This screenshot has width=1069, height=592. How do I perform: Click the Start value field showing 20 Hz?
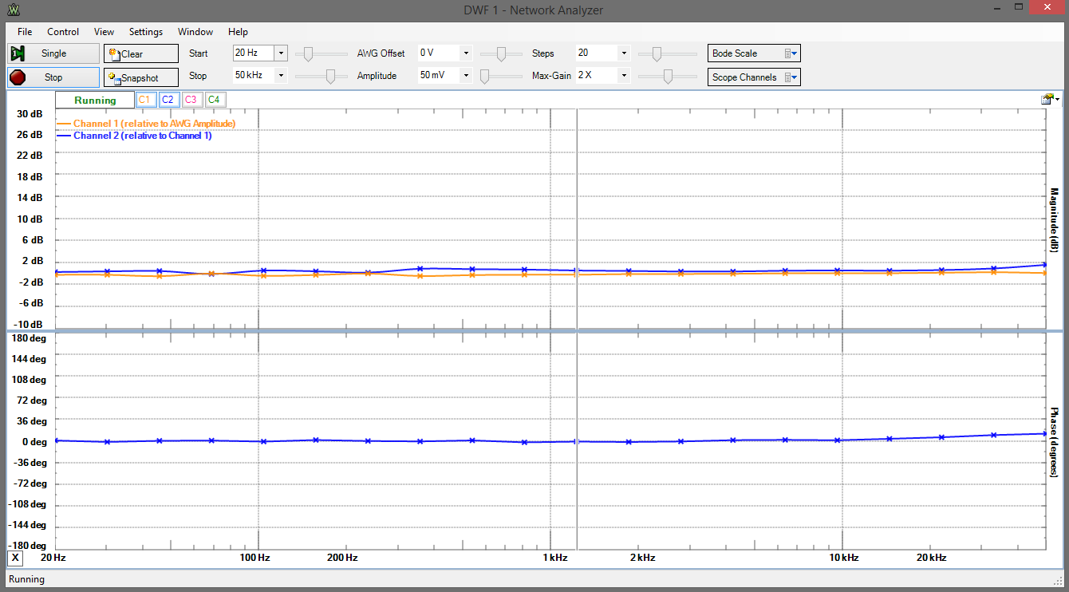253,53
